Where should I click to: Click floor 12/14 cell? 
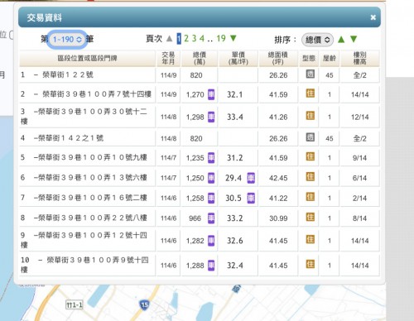(359, 117)
